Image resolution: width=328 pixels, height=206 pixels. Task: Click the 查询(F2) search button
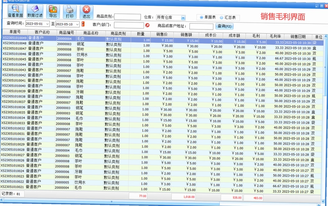tap(224, 26)
